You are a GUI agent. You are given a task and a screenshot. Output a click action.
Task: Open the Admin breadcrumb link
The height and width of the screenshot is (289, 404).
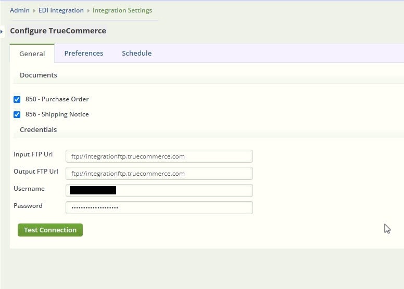[20, 10]
